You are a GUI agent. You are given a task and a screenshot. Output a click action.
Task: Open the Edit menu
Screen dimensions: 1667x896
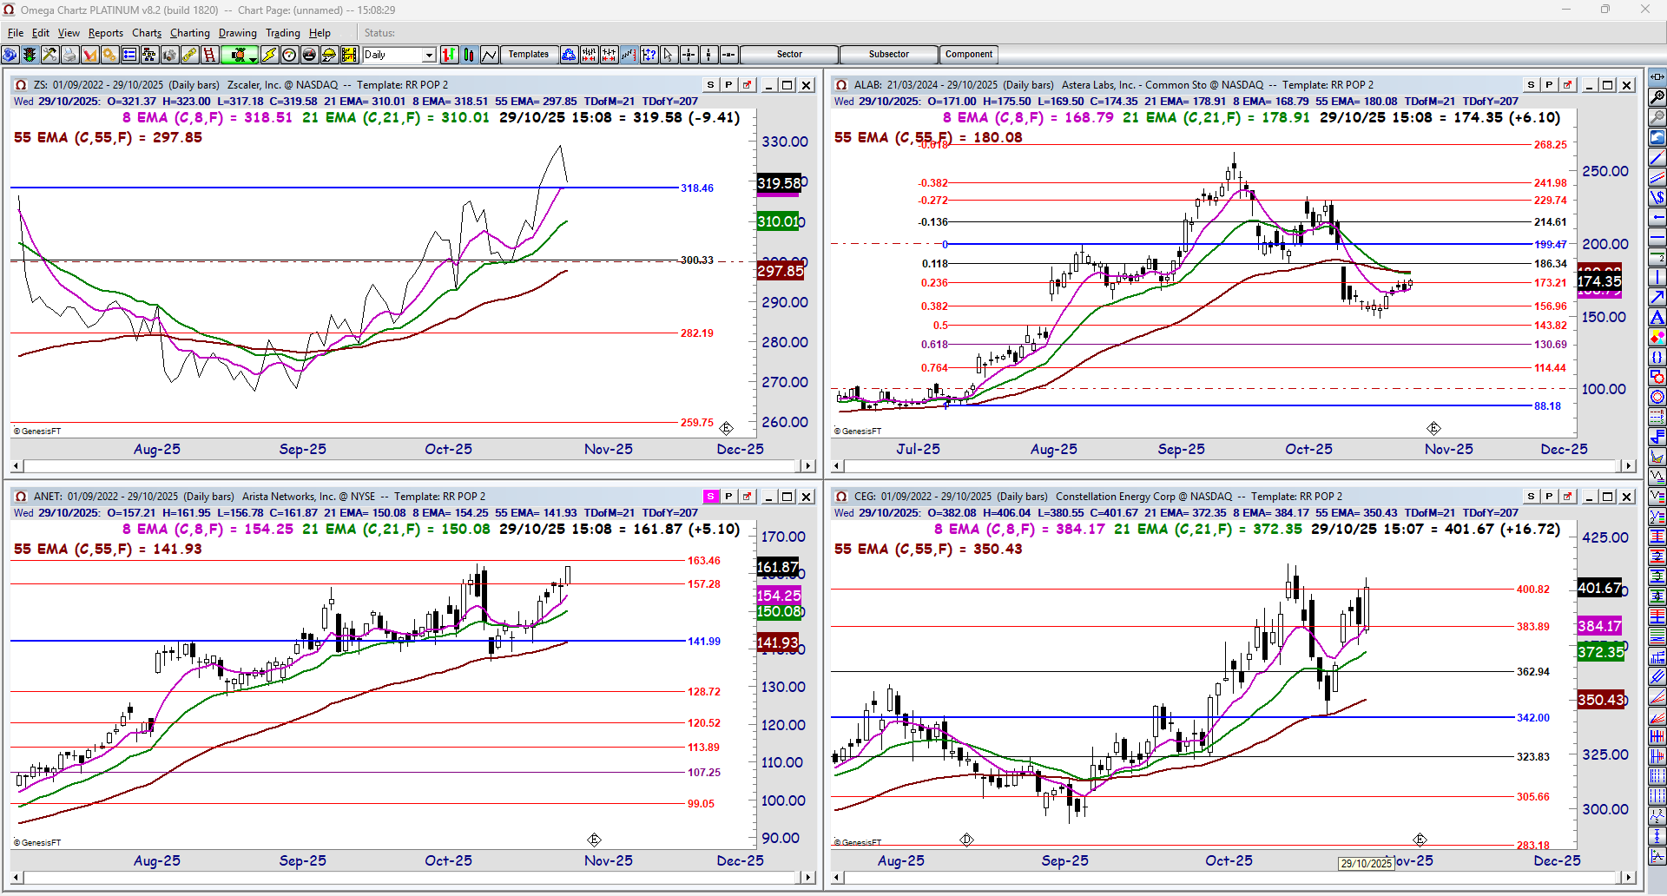click(x=41, y=33)
